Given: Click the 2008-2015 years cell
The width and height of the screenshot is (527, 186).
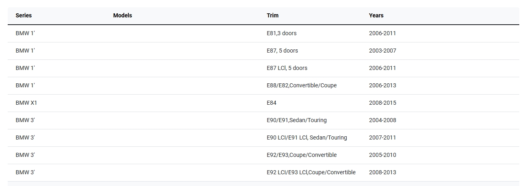Looking at the screenshot, I should (382, 103).
